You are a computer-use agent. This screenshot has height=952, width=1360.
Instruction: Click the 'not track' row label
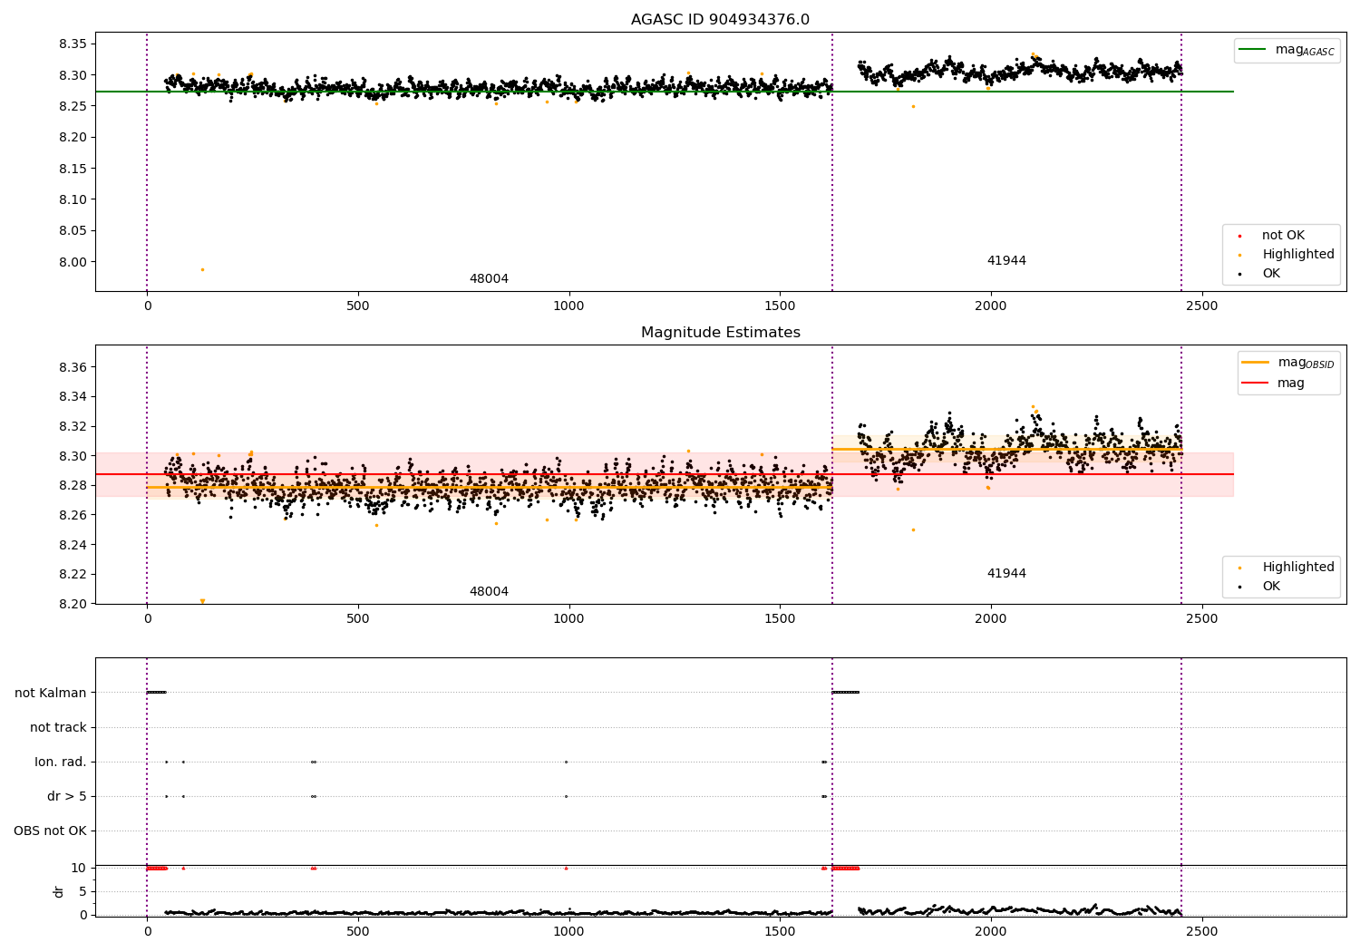(x=58, y=727)
